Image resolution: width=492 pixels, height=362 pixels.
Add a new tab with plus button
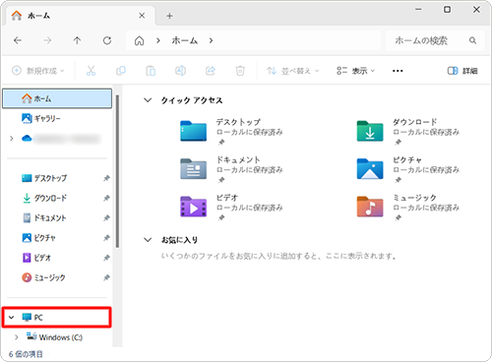pyautogui.click(x=169, y=16)
